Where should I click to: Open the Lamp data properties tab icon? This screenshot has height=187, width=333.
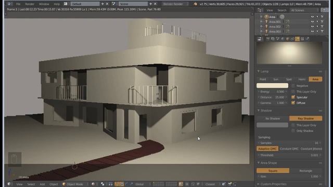click(x=297, y=39)
